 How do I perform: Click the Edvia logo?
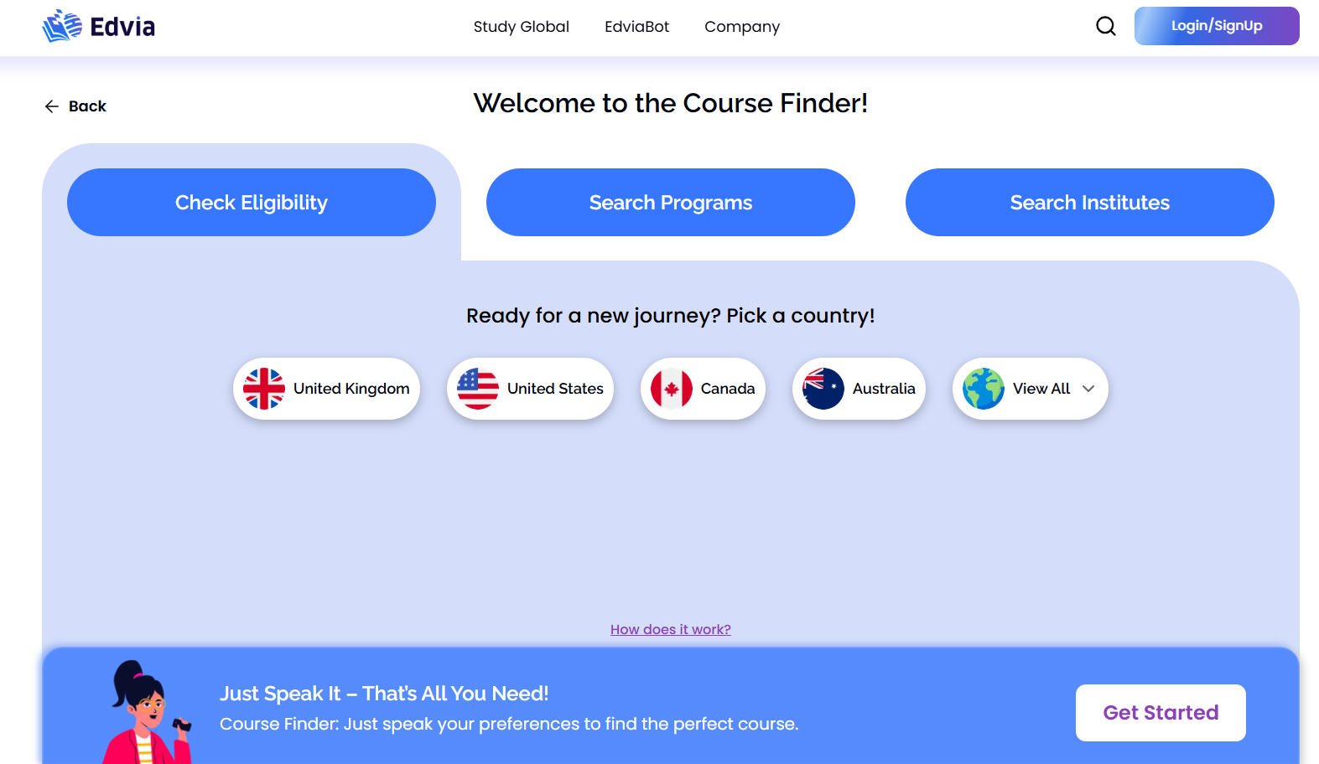[x=97, y=25]
